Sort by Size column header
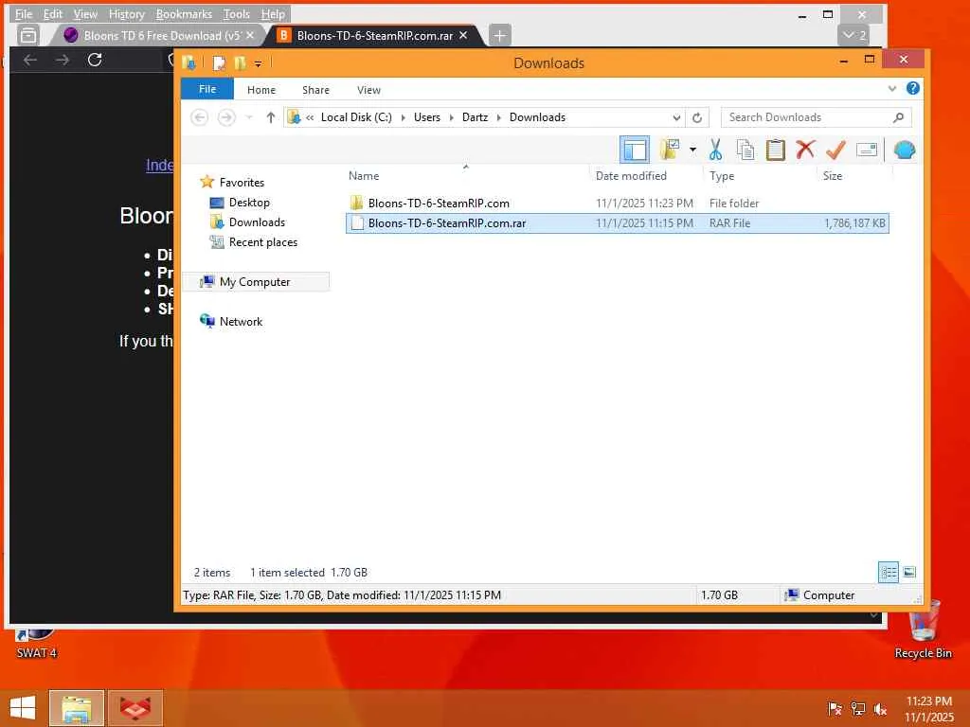This screenshot has height=727, width=970. [x=832, y=175]
